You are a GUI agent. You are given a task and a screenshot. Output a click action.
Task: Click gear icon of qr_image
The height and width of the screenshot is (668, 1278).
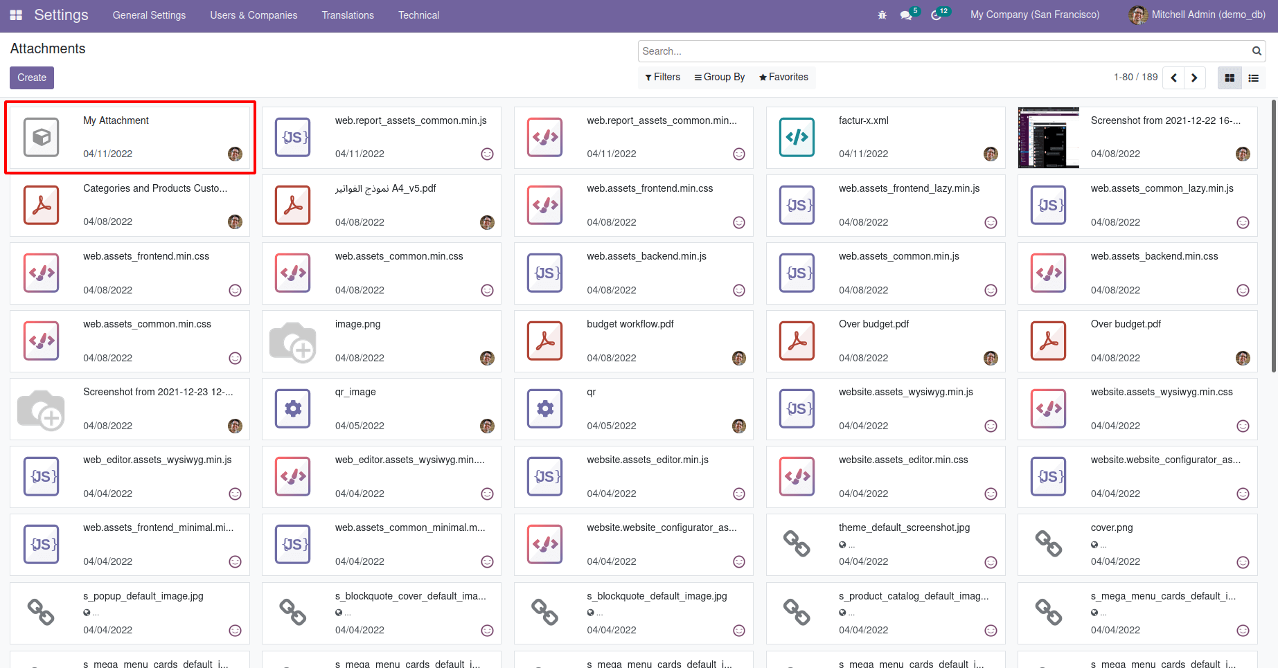(x=293, y=408)
